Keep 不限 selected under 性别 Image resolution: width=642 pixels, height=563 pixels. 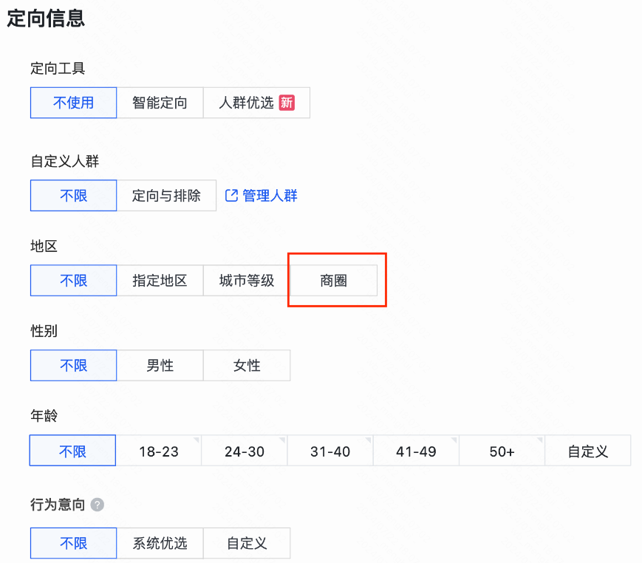pyautogui.click(x=73, y=365)
